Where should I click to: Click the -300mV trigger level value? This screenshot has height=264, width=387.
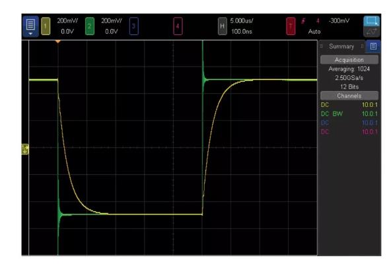[339, 20]
